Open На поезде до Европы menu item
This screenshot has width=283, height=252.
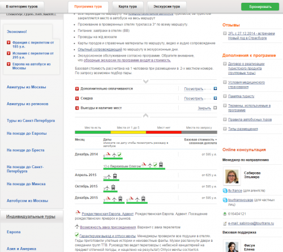coord(27,133)
